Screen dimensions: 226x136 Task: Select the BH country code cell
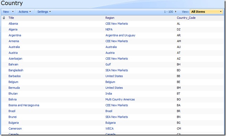pos(179,64)
